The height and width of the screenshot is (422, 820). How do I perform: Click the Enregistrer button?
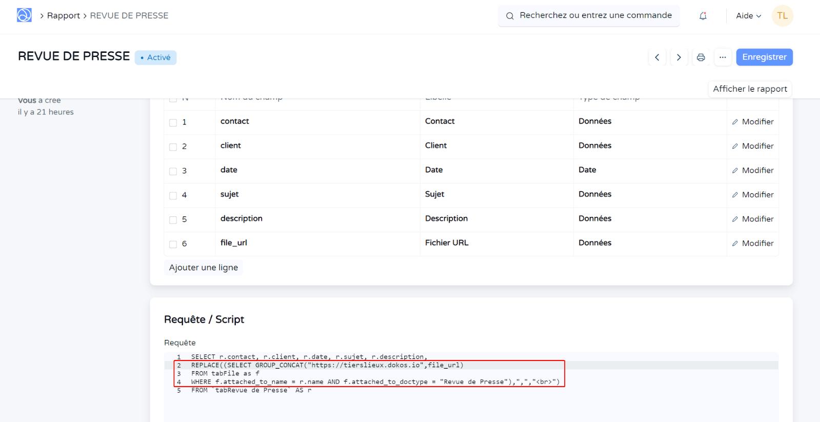[764, 57]
